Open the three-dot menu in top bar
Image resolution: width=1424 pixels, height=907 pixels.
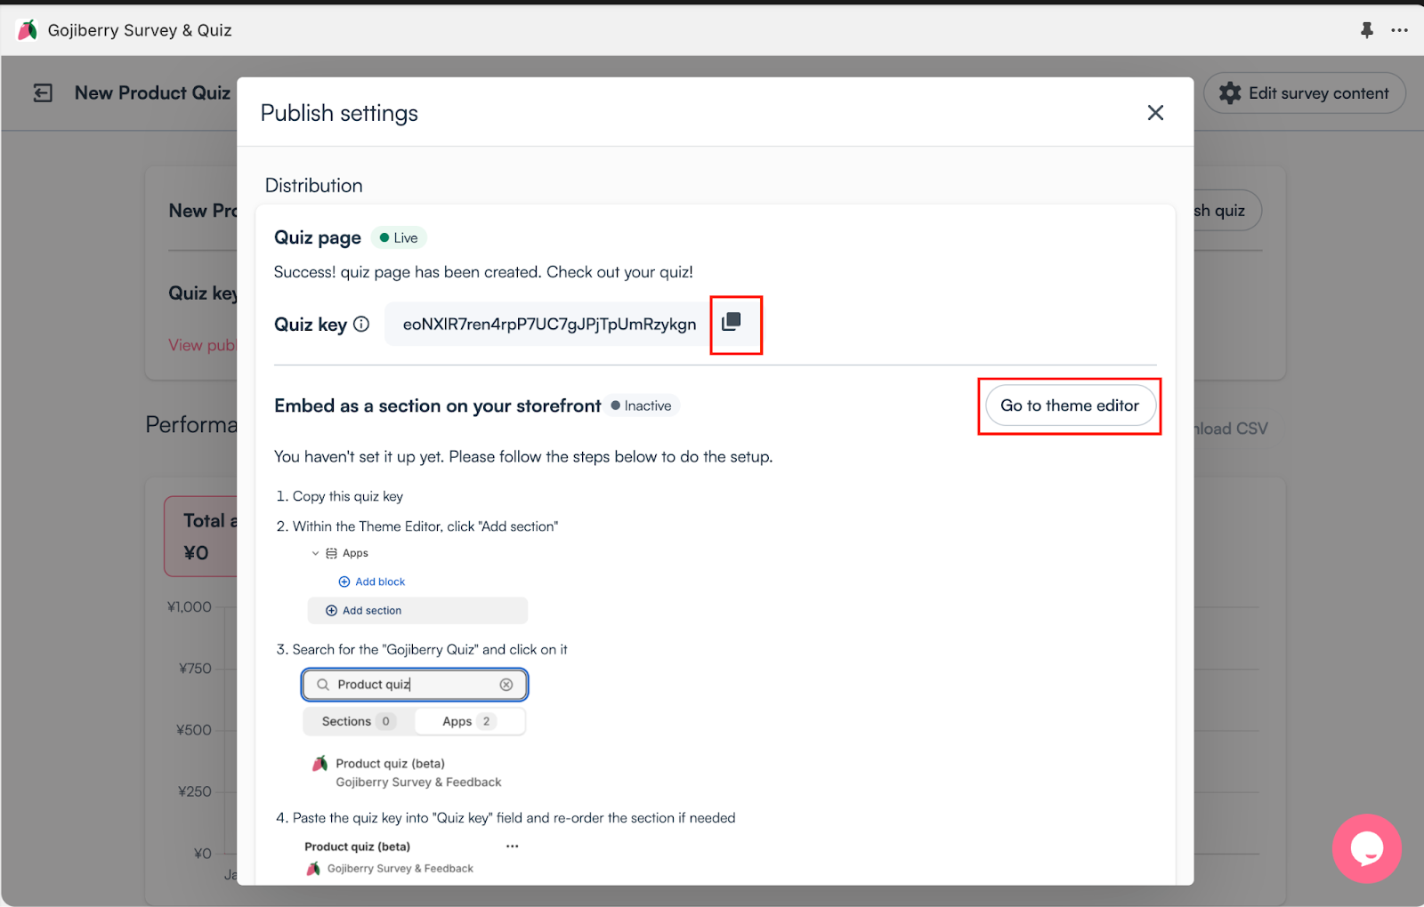click(1400, 30)
